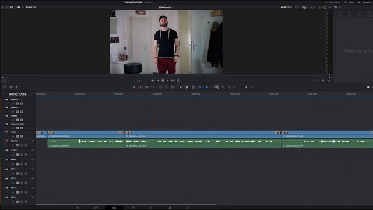The width and height of the screenshot is (373, 210).
Task: Toggle the Position Lock icon
Action: point(193,87)
